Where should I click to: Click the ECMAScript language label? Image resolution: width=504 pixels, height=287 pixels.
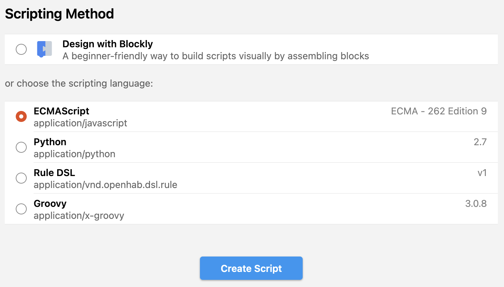coord(61,111)
